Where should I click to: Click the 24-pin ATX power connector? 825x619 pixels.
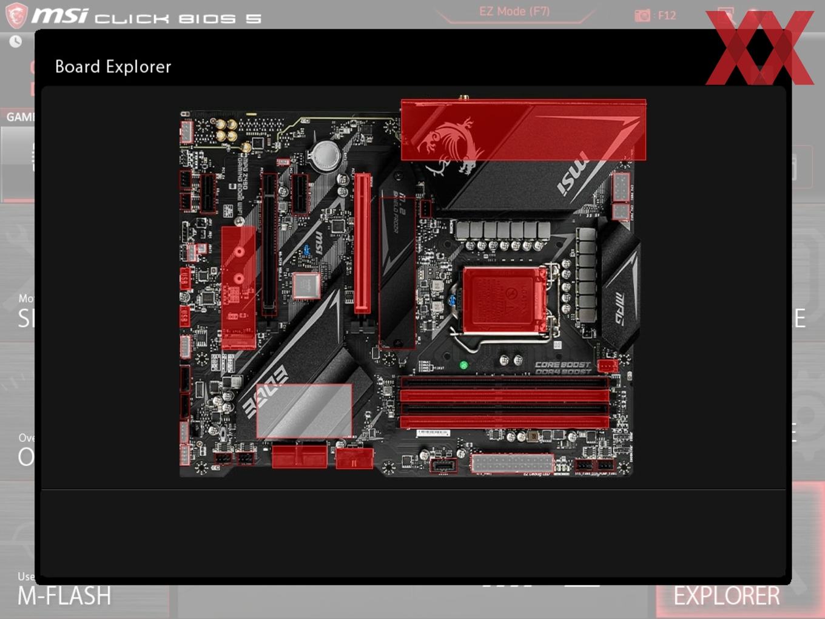pyautogui.click(x=512, y=464)
